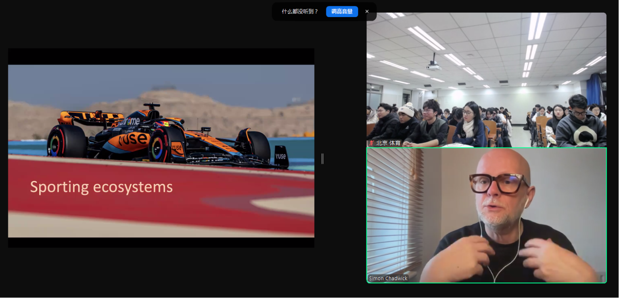Click the 什么都没听到？ prompt text

[300, 11]
